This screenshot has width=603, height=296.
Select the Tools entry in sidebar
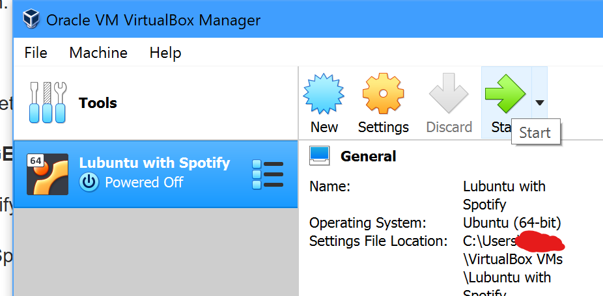click(x=156, y=103)
